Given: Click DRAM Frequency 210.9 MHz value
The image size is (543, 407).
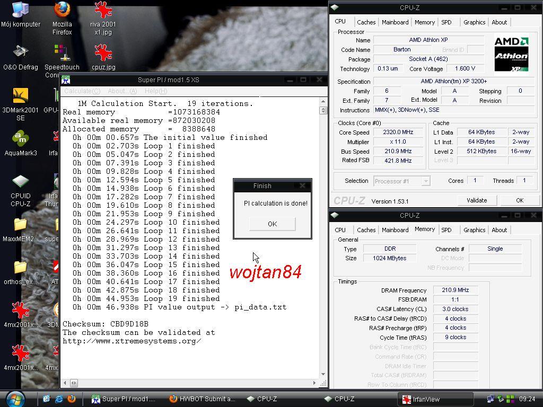Looking at the screenshot, I should (456, 290).
